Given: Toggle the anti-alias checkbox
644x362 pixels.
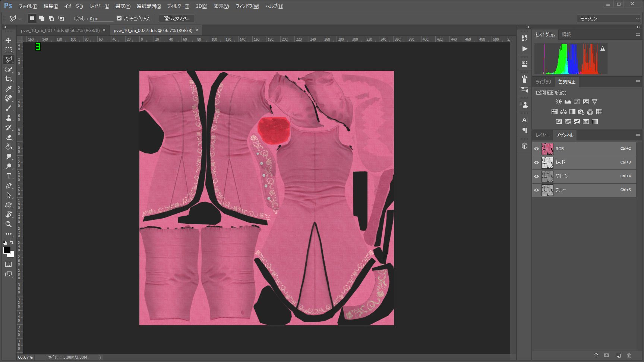Looking at the screenshot, I should (x=119, y=18).
